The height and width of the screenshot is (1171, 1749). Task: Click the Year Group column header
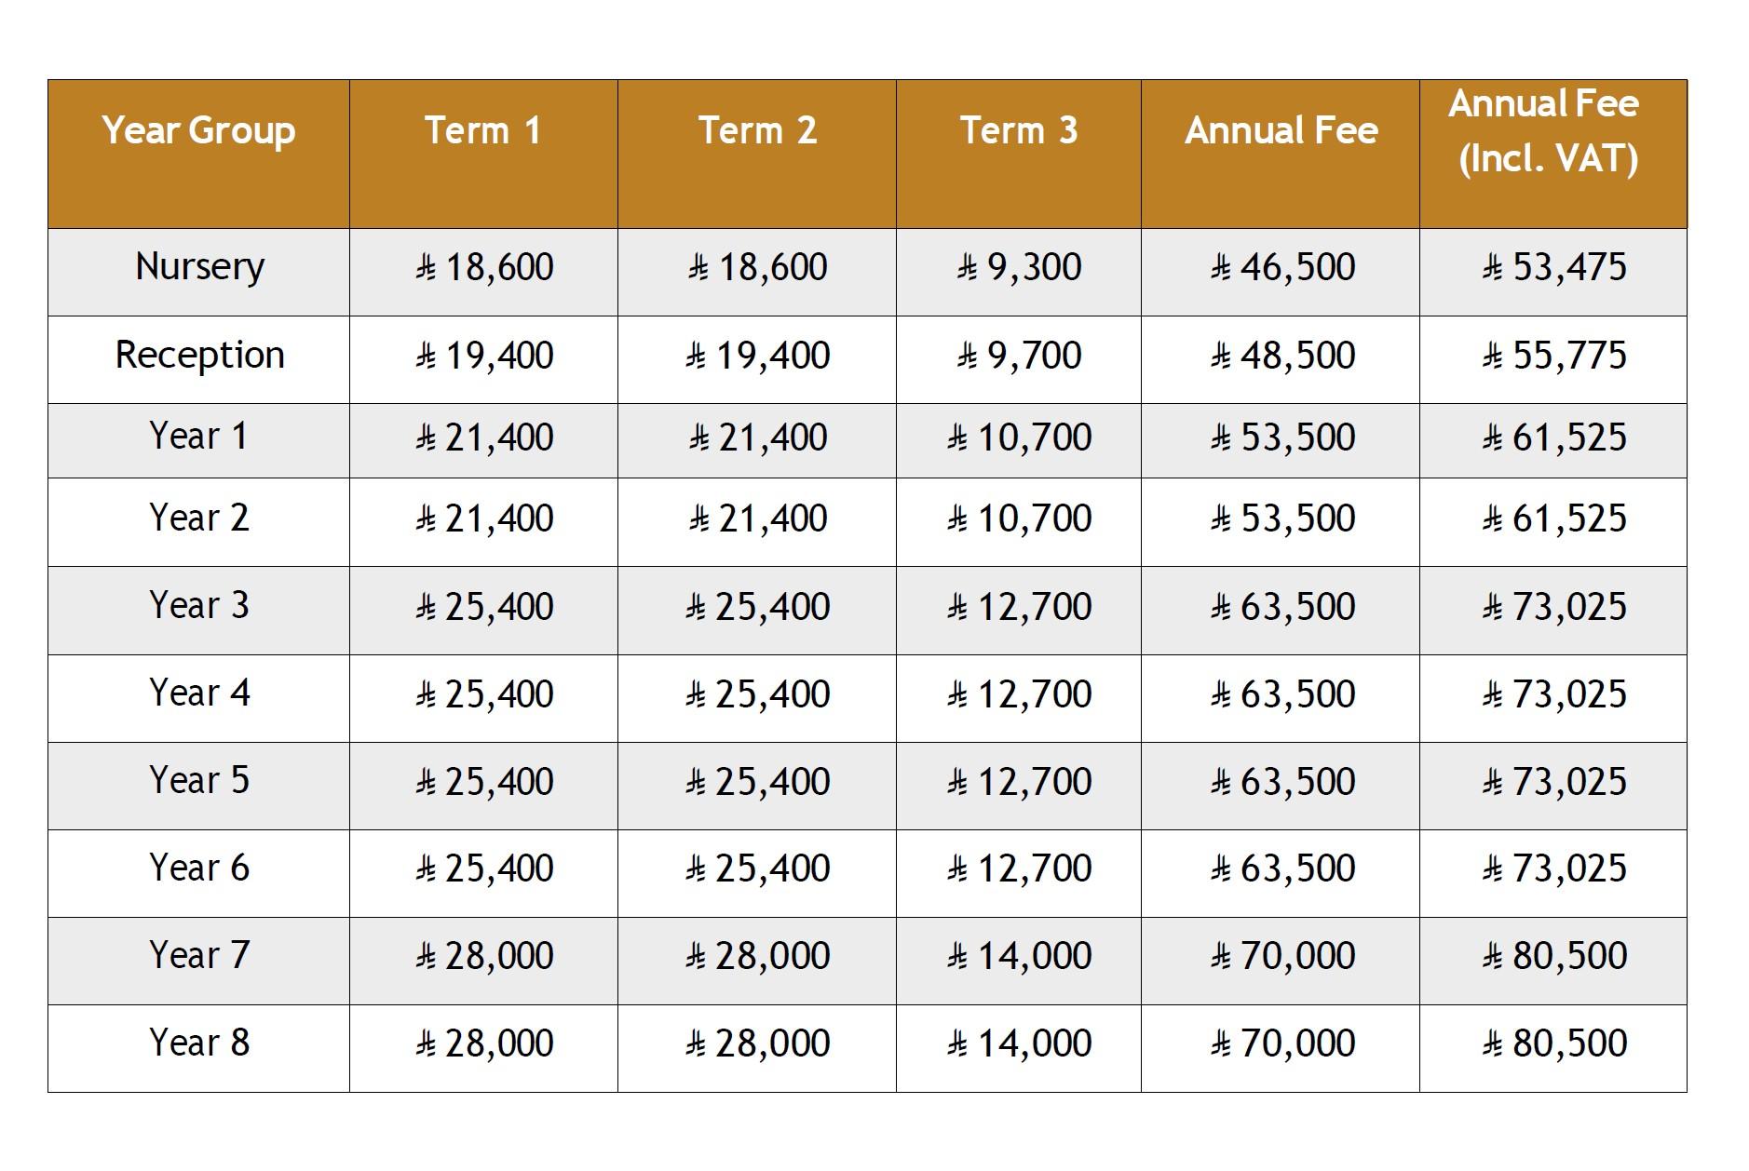point(198,154)
